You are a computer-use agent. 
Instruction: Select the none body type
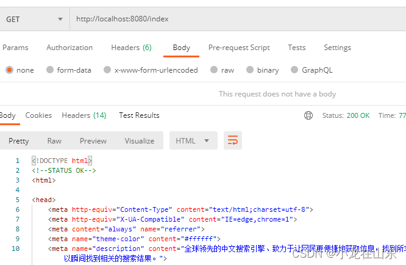(x=10, y=70)
